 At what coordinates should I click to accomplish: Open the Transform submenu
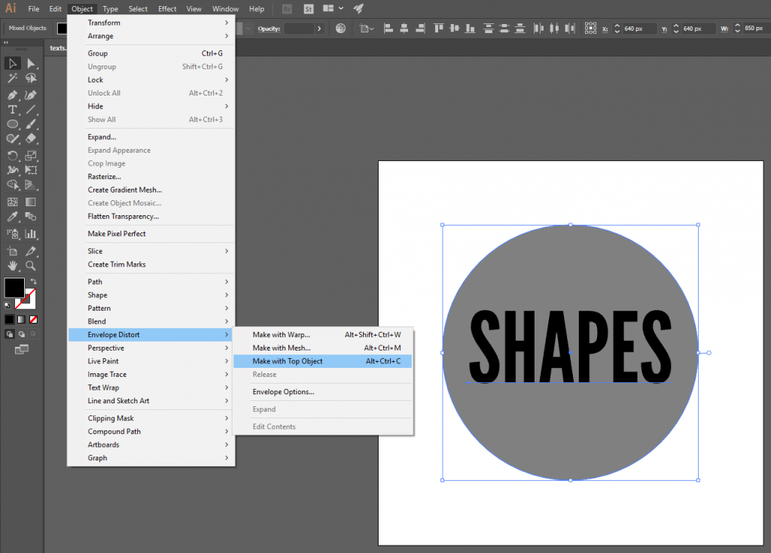click(x=103, y=23)
